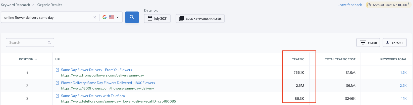Open the July 2021 date picker
This screenshot has height=105, width=413.
click(157, 18)
